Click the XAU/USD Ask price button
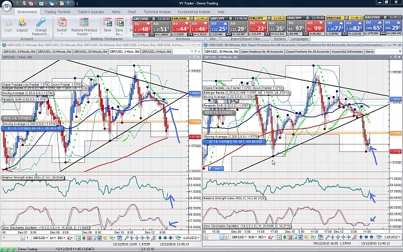 [x=393, y=26]
